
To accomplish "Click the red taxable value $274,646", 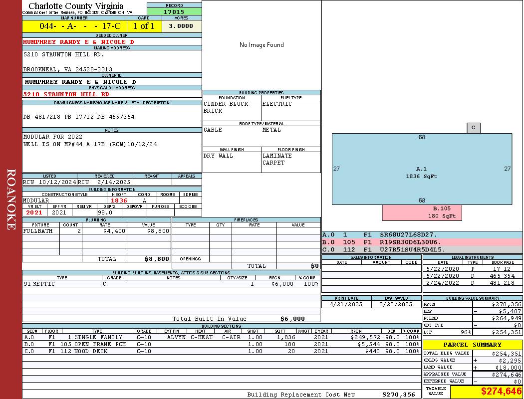I will tap(501, 391).
